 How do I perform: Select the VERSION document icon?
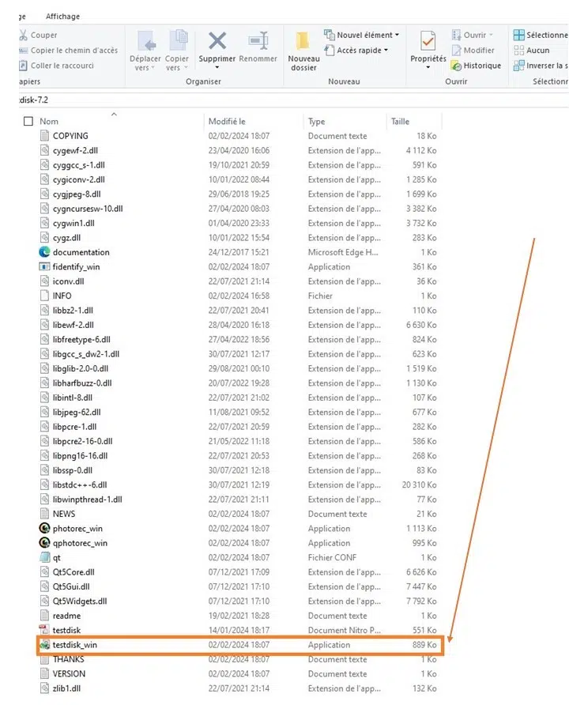(44, 674)
